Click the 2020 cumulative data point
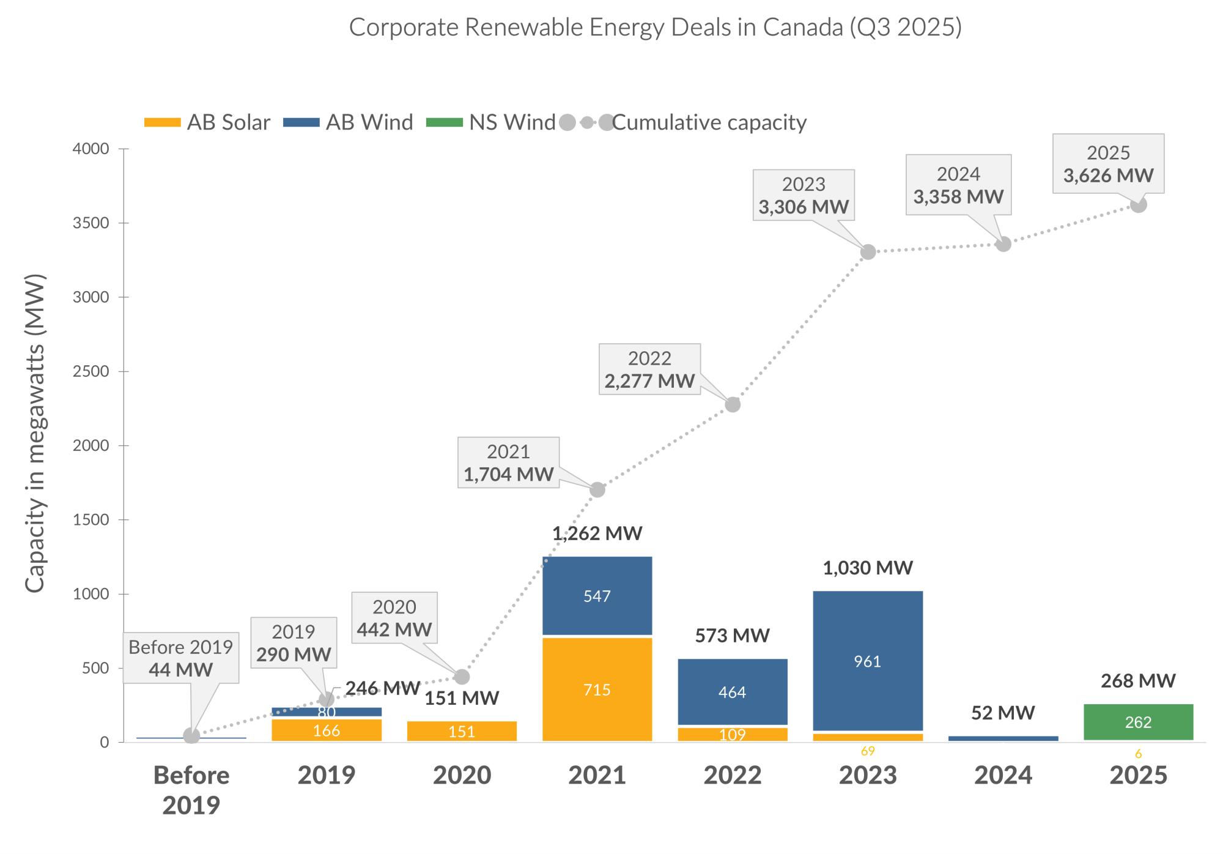 coord(462,677)
